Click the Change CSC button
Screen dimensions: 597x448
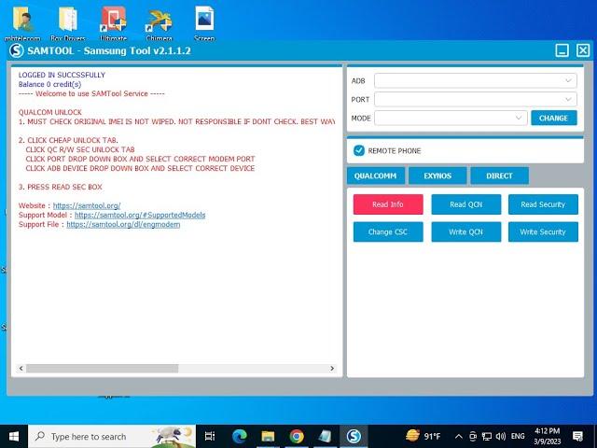point(388,231)
